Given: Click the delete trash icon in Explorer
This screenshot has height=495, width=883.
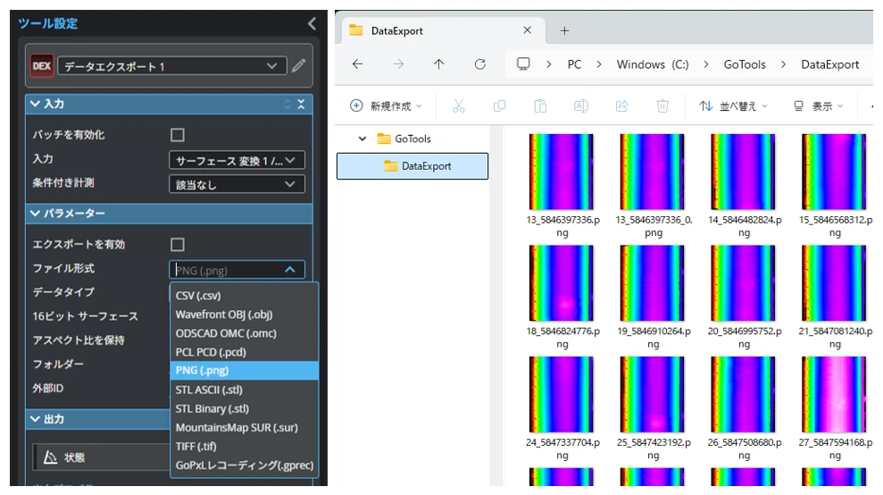Looking at the screenshot, I should point(662,105).
